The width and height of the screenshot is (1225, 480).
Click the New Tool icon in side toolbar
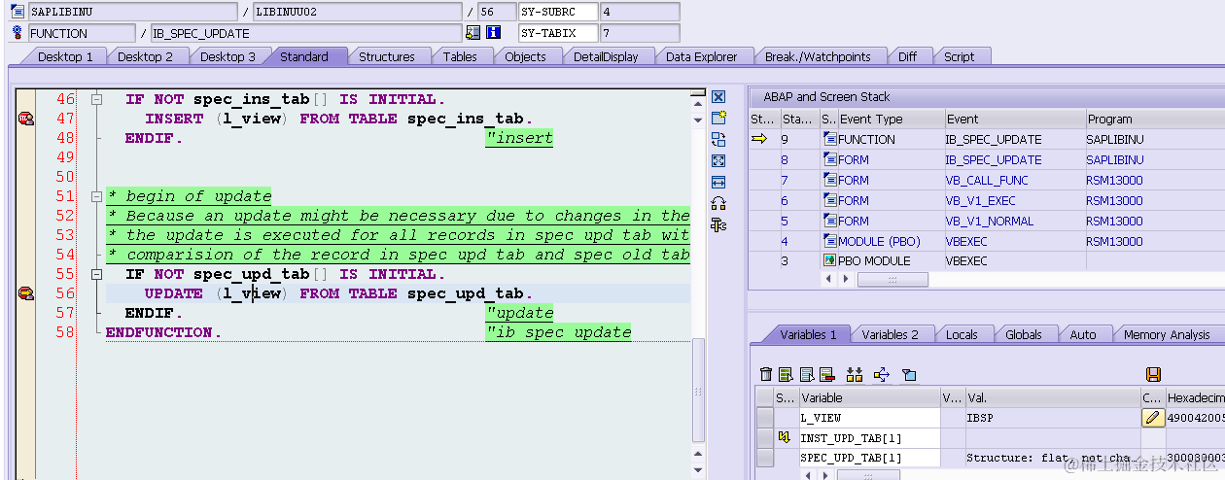tap(718, 118)
